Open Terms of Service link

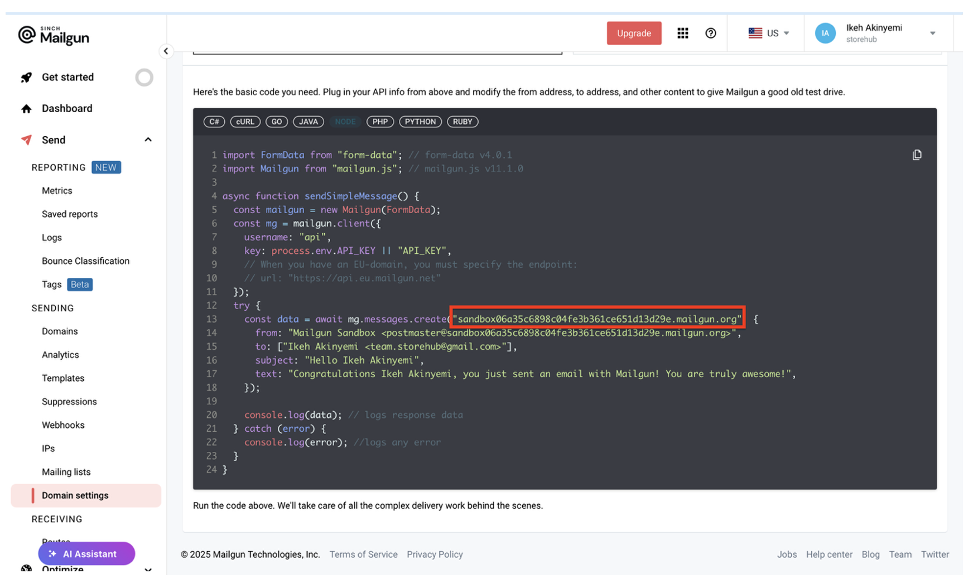pyautogui.click(x=363, y=554)
